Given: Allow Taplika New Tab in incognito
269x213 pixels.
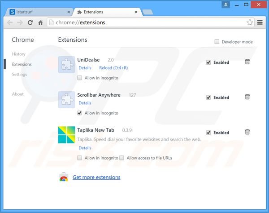Looking at the screenshot, I should [79, 158].
